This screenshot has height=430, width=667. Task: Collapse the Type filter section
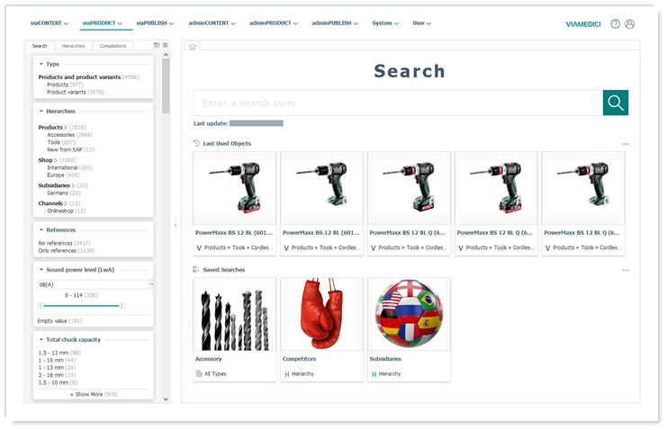41,64
